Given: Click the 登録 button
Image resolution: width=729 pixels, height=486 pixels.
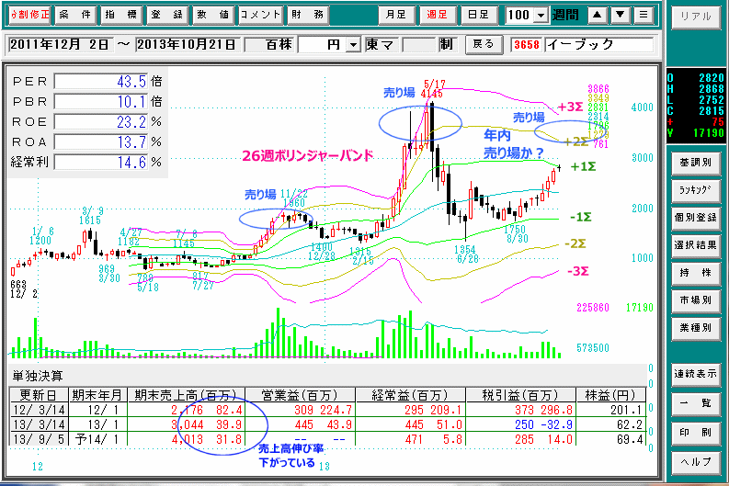Looking at the screenshot, I should point(167,15).
